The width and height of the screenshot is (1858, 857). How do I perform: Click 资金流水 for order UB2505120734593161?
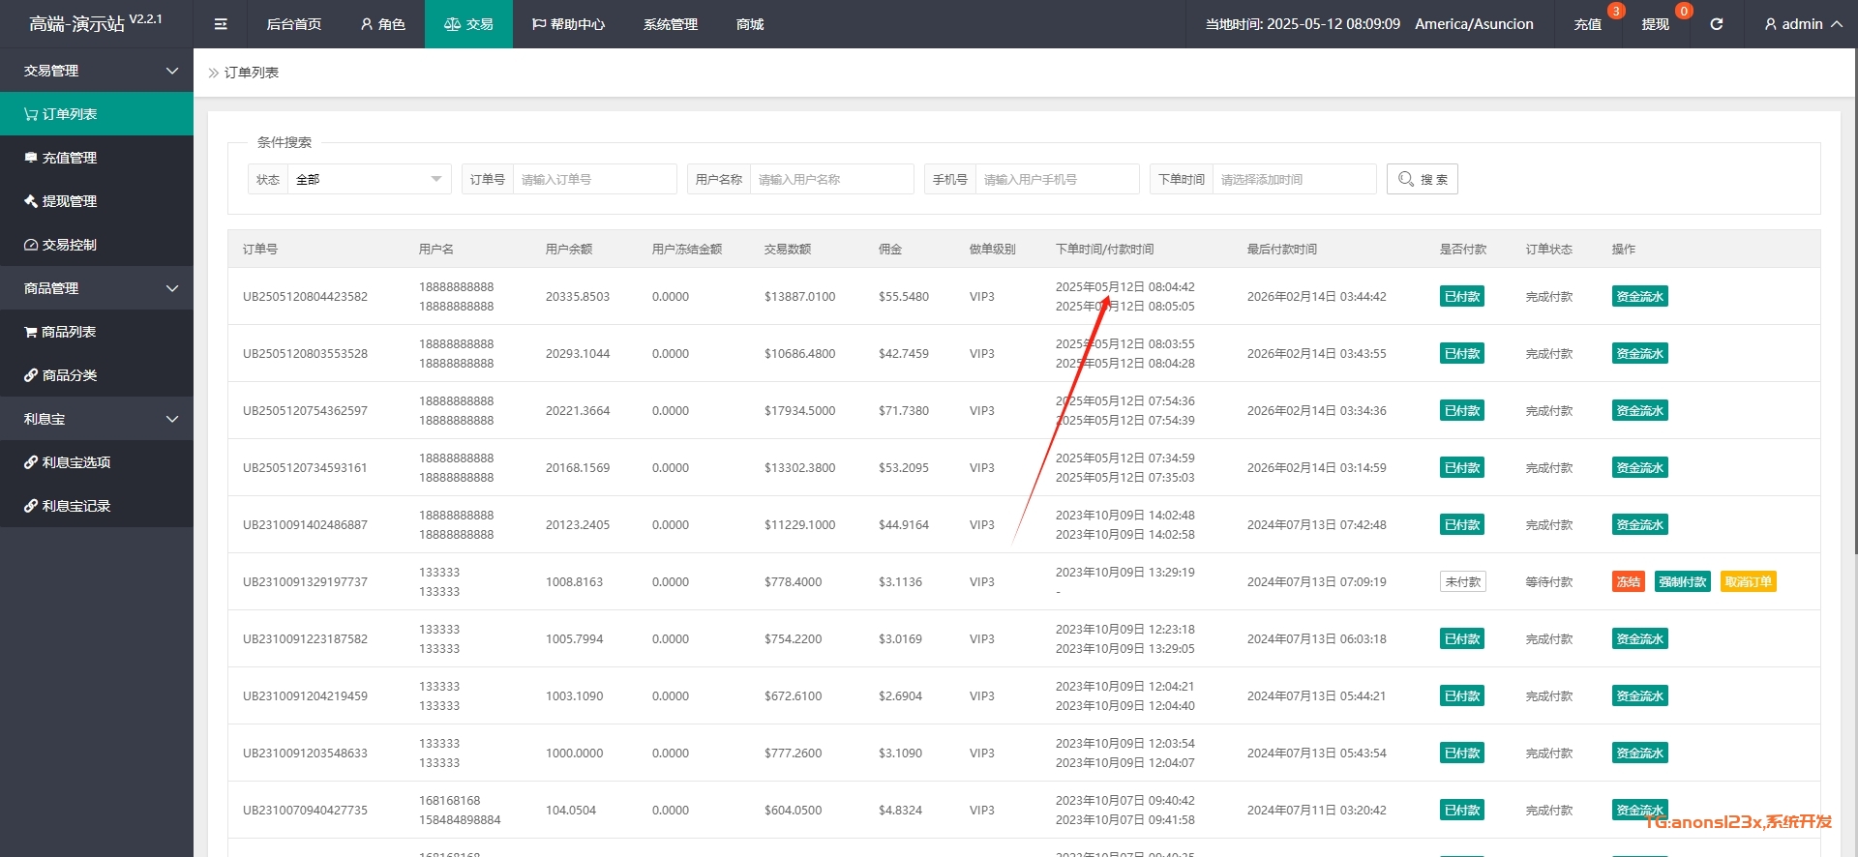click(1639, 468)
